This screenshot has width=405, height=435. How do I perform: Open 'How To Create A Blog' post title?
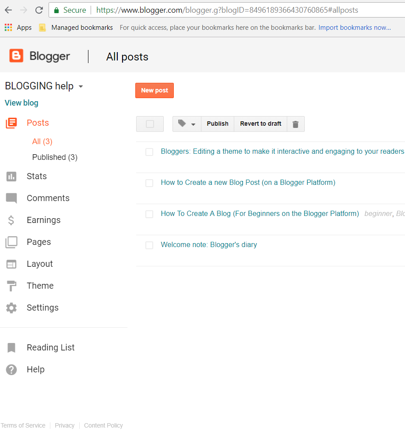pos(260,214)
